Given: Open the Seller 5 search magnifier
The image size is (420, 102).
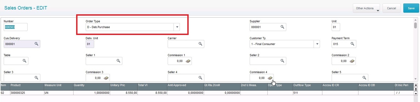Looking at the screenshot, I should (x=364, y=78).
